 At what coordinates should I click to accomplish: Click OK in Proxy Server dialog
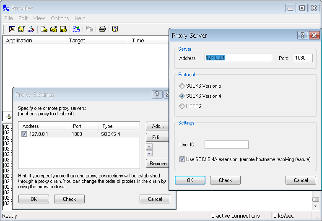coord(190,180)
